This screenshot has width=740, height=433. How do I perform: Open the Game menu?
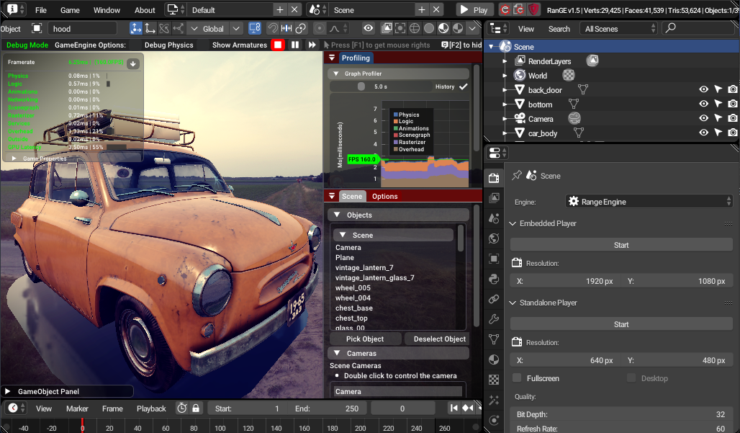[70, 10]
